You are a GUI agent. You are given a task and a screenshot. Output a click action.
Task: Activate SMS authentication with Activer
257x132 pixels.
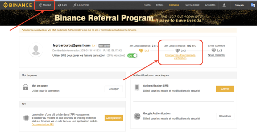point(225,89)
